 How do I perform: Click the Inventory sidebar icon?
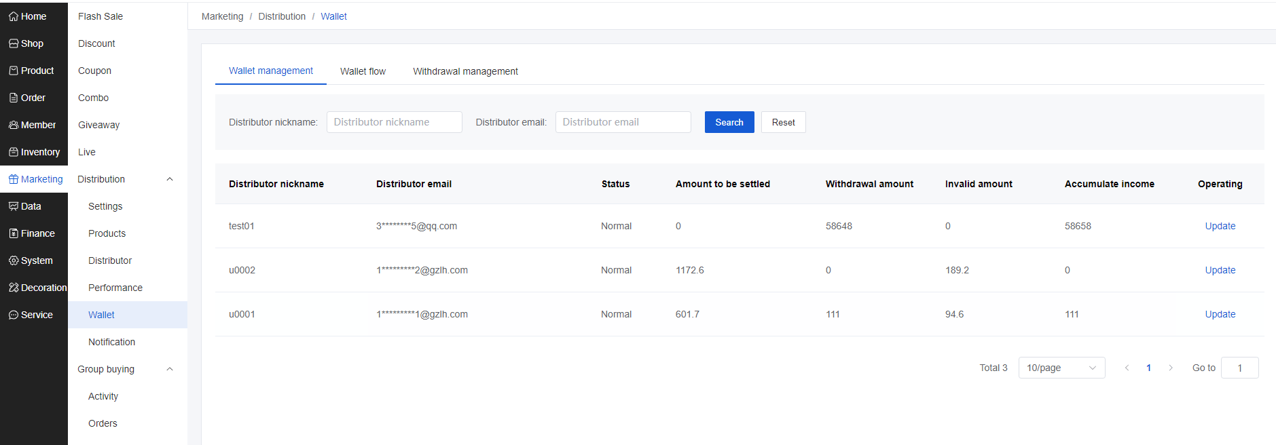[x=14, y=152]
